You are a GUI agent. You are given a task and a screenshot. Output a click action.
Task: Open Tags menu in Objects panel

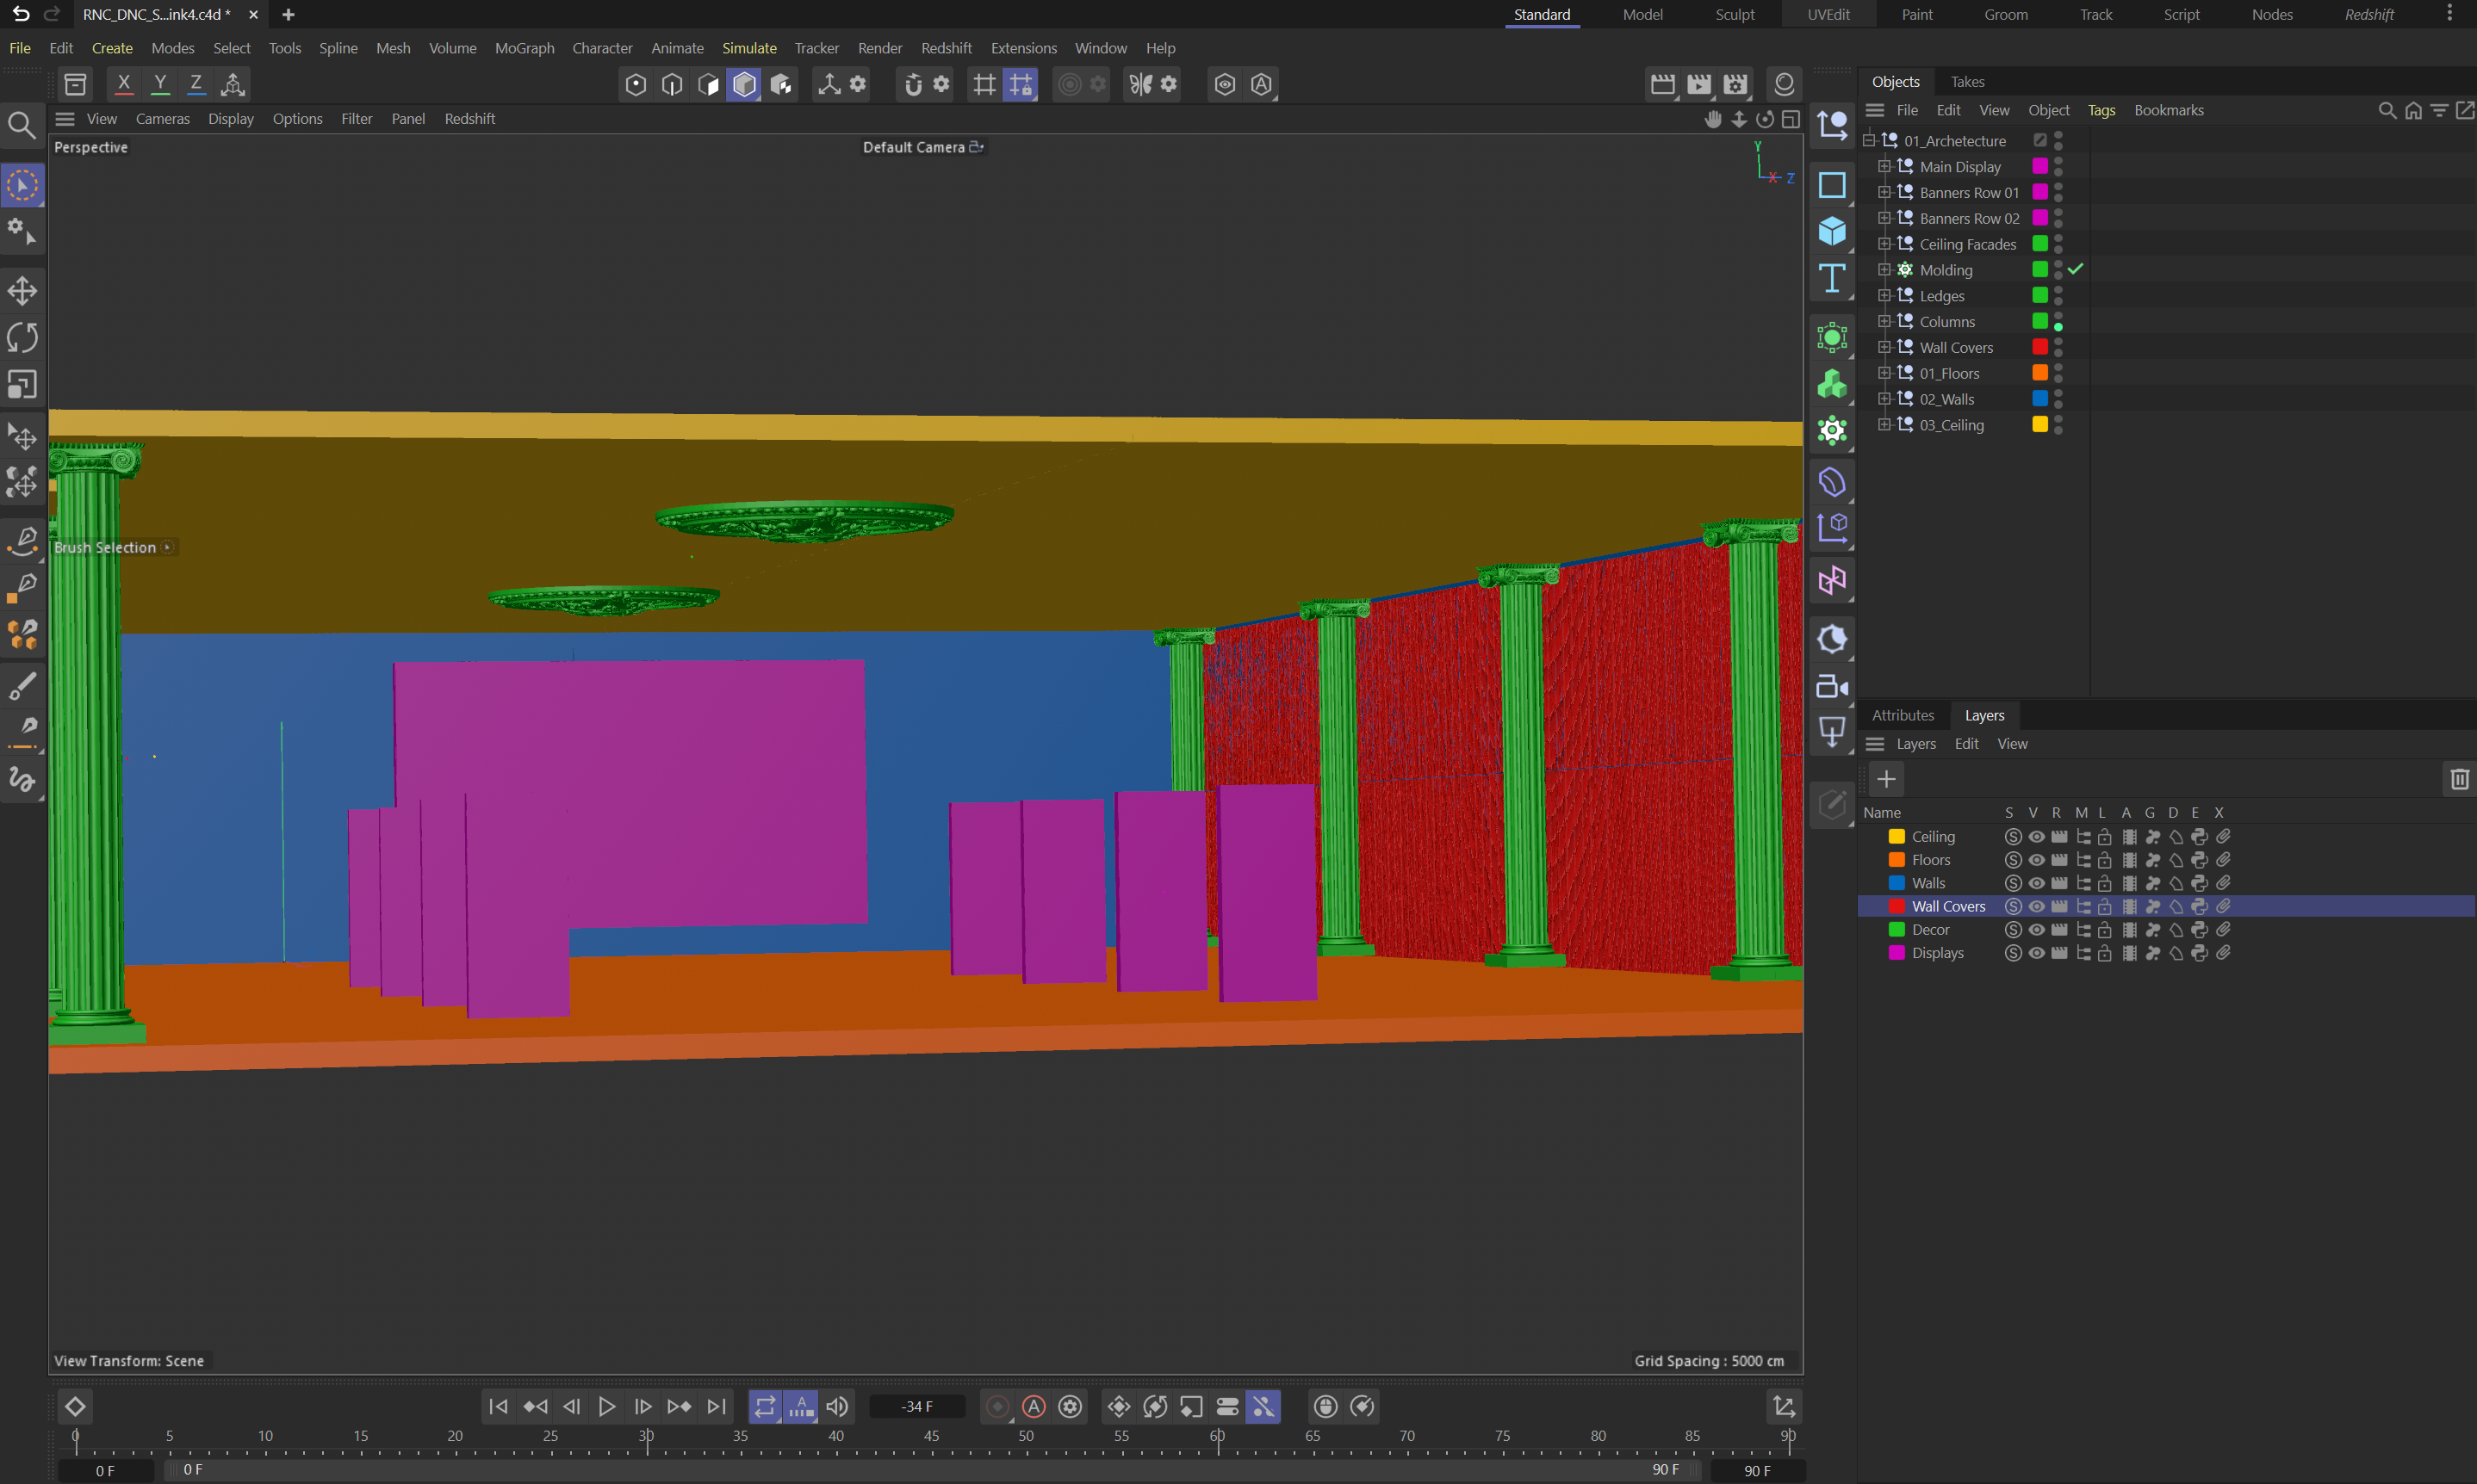tap(2101, 110)
